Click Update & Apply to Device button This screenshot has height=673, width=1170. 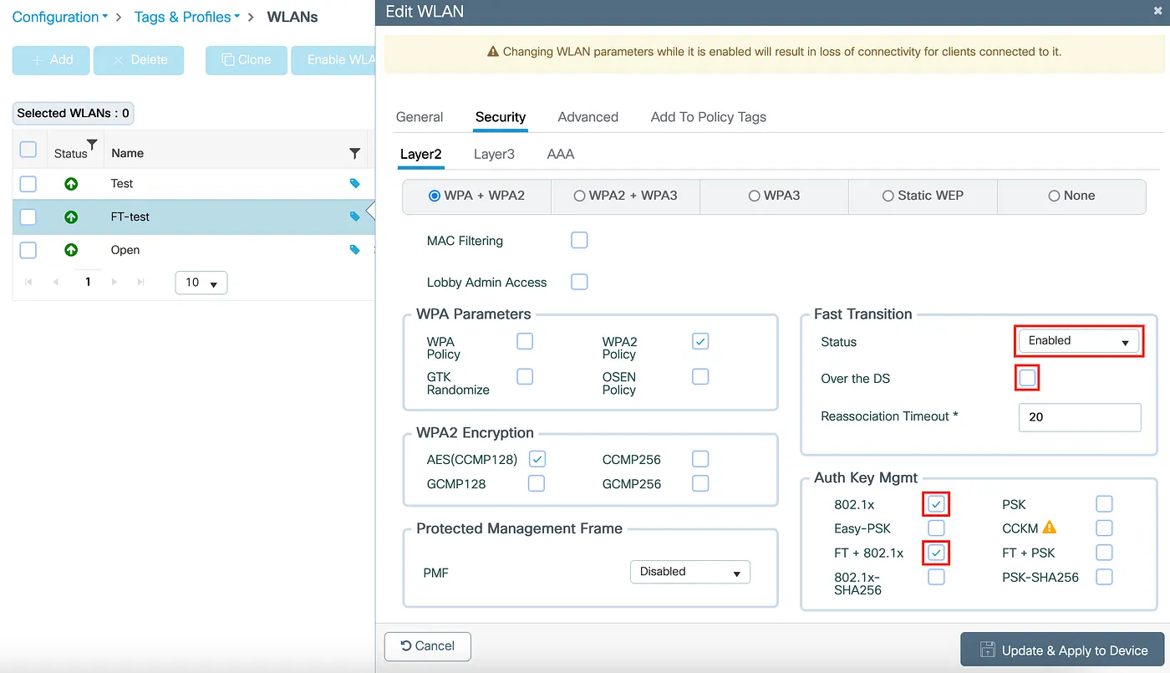click(x=1062, y=650)
